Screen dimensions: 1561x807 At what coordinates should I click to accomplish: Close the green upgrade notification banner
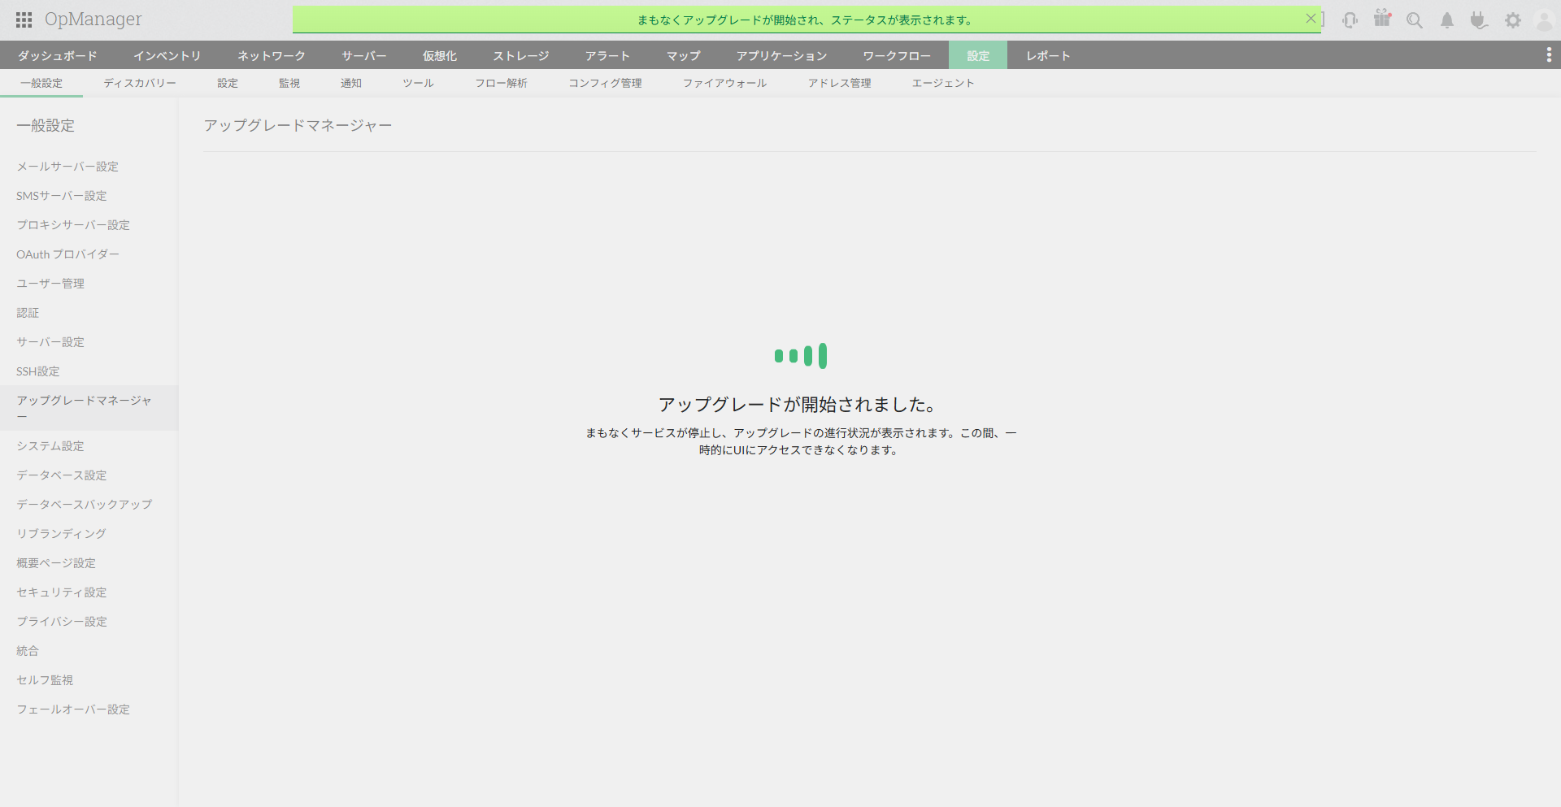point(1311,19)
